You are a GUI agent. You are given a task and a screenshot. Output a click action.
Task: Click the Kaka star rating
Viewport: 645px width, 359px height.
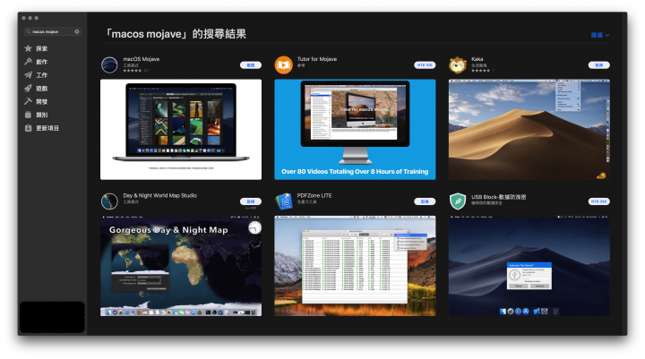(480, 71)
